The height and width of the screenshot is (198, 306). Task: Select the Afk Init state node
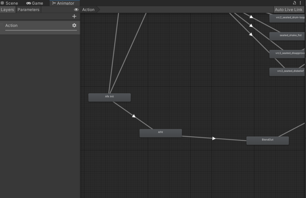[109, 97]
